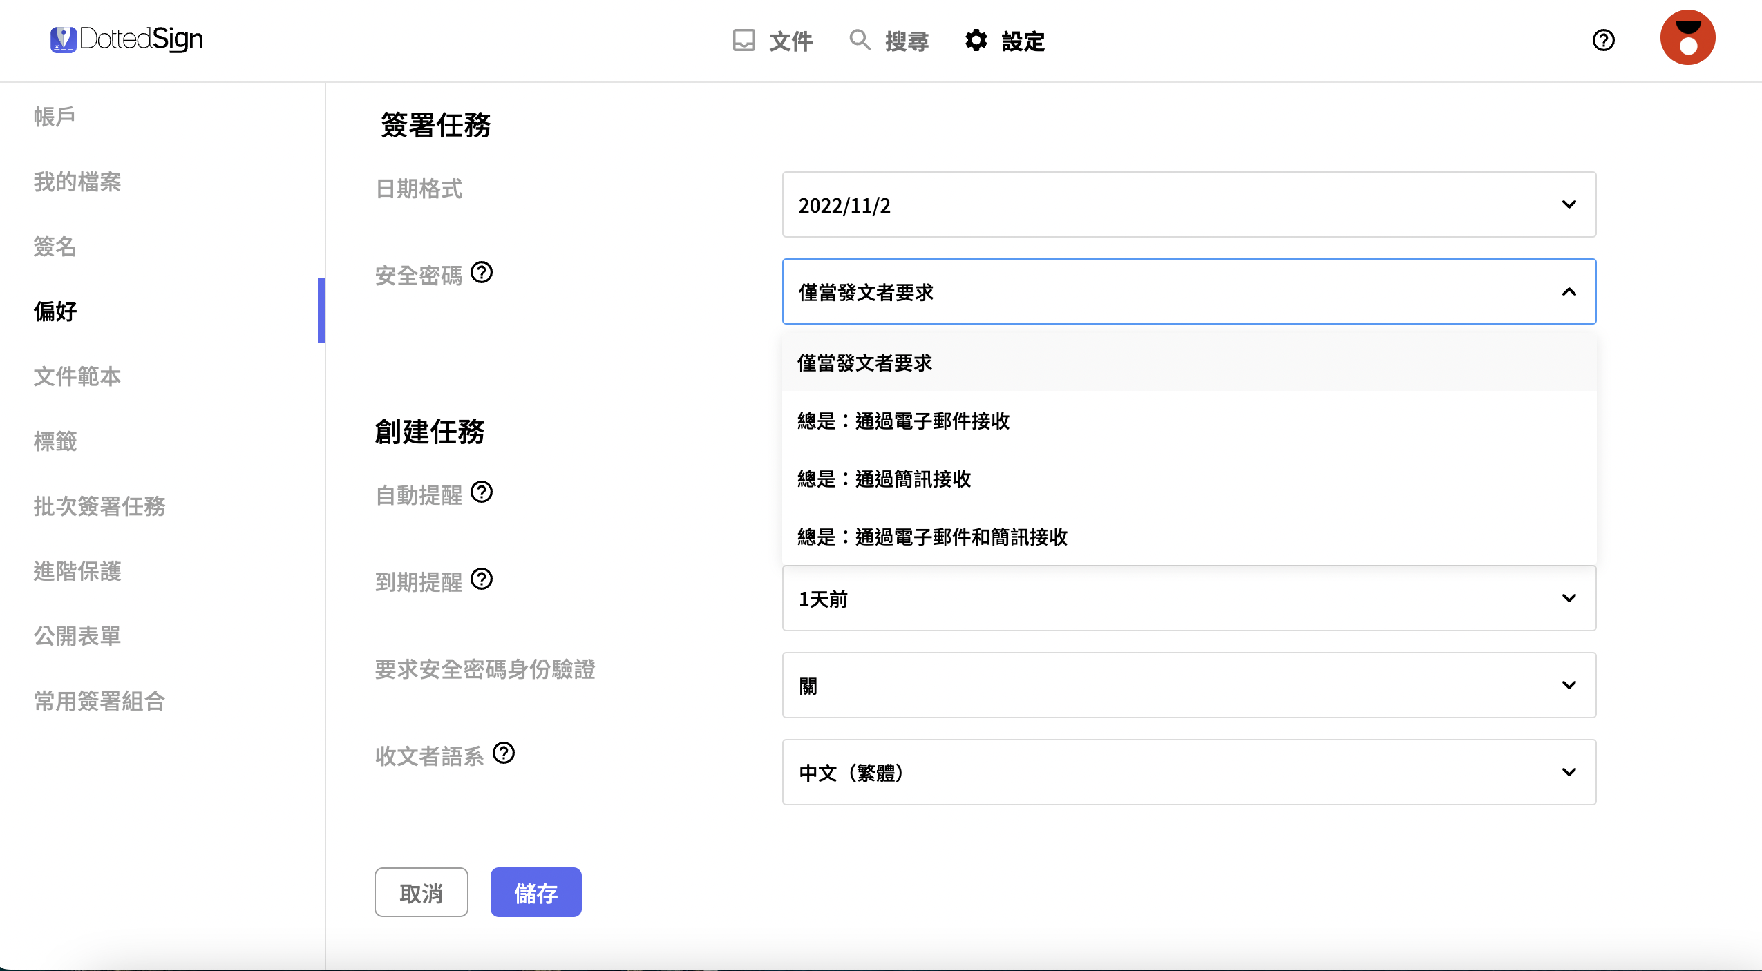The height and width of the screenshot is (971, 1762).
Task: Open the 收文者語系 dropdown showing 中文（繁體）
Action: tap(1188, 772)
